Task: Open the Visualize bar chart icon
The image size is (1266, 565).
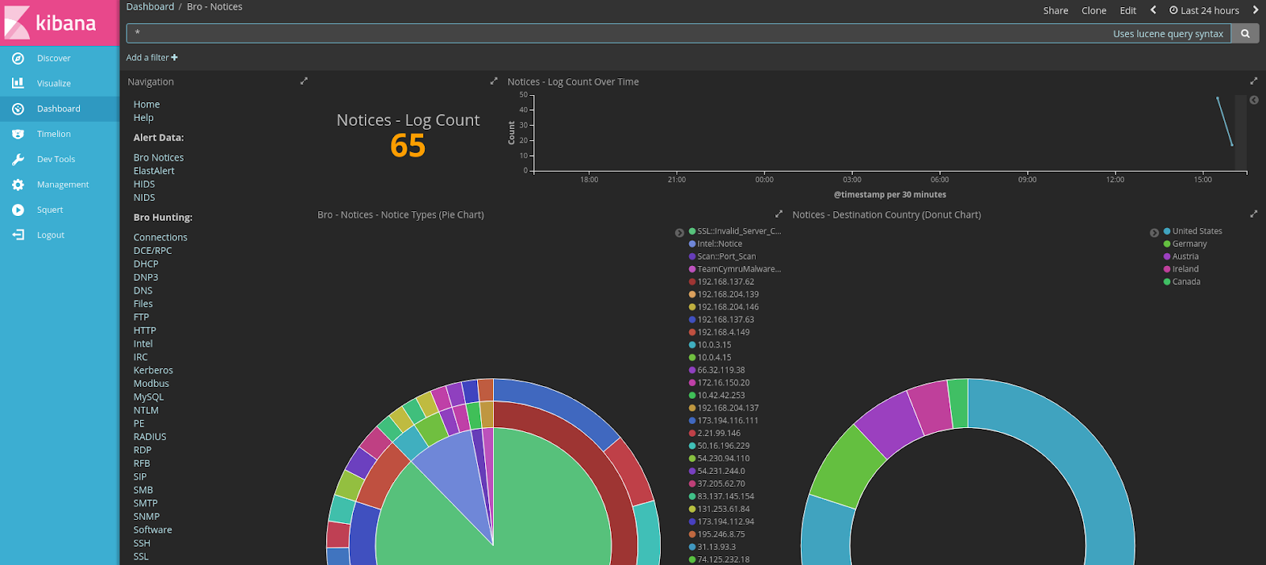Action: tap(18, 83)
